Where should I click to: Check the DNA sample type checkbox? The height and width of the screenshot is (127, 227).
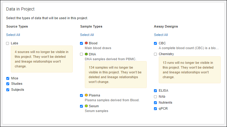pyautogui.click(x=81, y=54)
